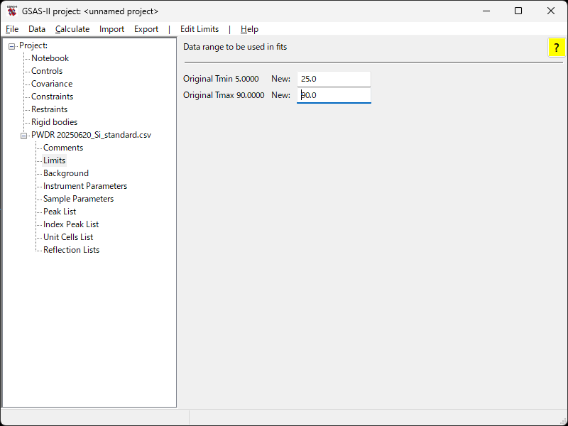Select Instrument Parameters in the tree
Screen dimensions: 568x426
coord(85,186)
